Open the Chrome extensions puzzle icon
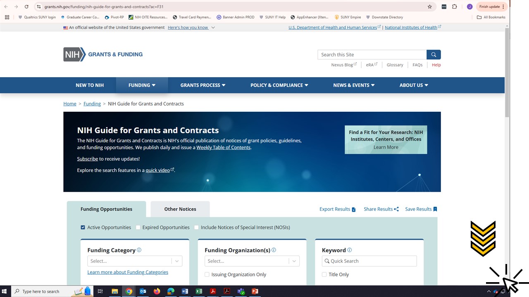 point(455,7)
